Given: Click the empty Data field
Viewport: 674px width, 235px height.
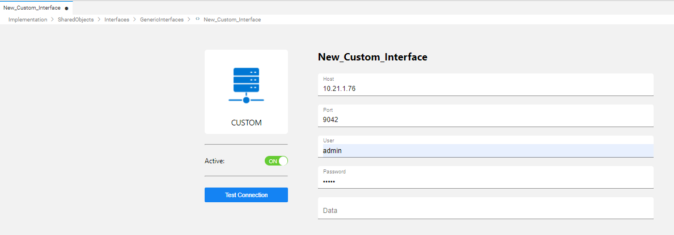Looking at the screenshot, I should pos(485,210).
